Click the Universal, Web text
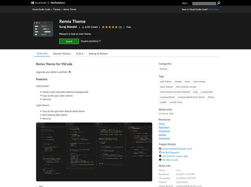Image resolution: width=251 pixels, height=187 pixels. point(166,114)
